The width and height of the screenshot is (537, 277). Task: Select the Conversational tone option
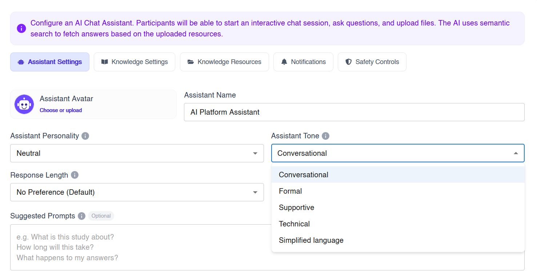(398, 175)
